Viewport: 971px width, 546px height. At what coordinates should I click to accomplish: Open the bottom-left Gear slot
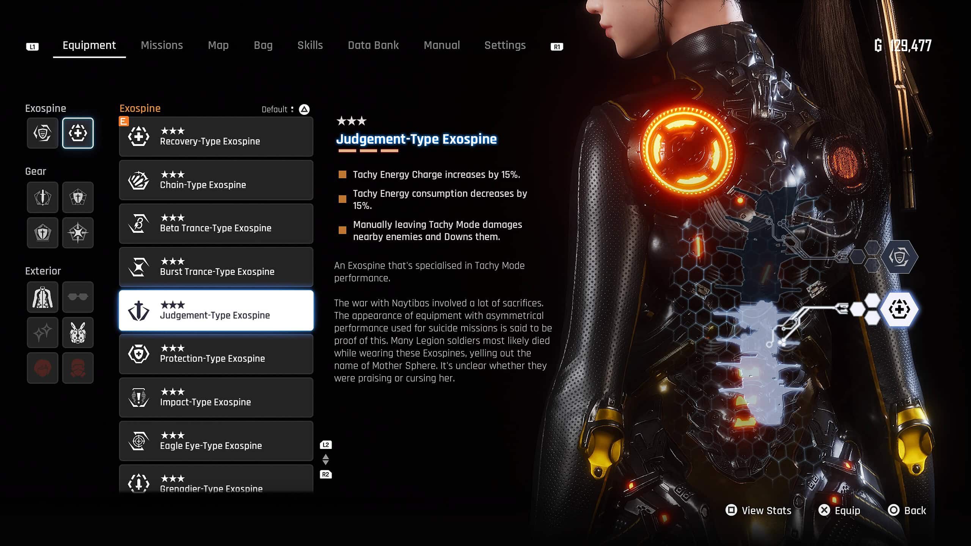point(42,232)
